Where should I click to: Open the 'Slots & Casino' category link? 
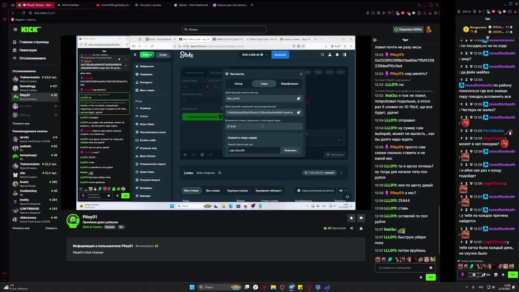coord(92,227)
